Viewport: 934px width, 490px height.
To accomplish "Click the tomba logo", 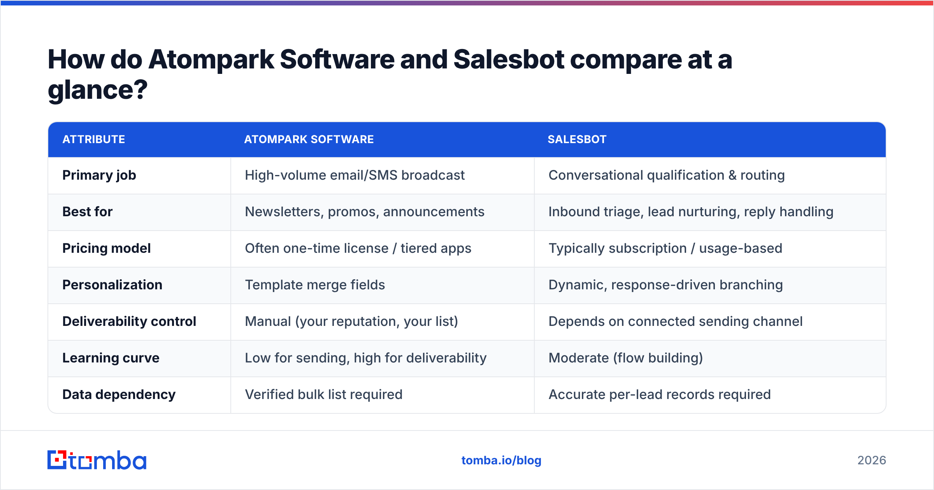I will coord(97,460).
